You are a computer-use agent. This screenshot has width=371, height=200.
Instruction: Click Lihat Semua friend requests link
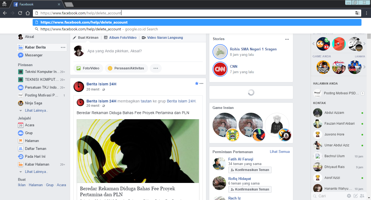(x=280, y=152)
